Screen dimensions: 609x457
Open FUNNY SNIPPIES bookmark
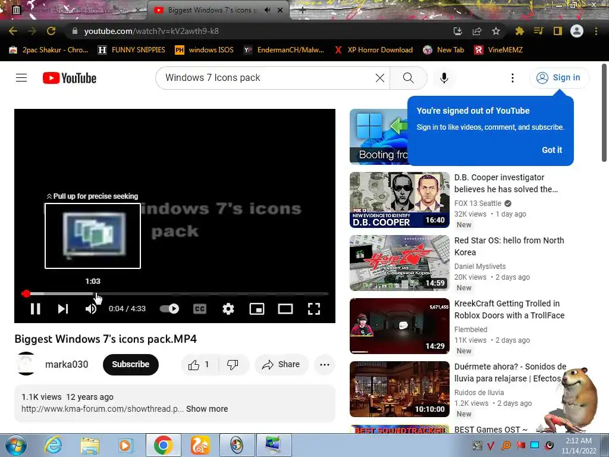tap(131, 50)
